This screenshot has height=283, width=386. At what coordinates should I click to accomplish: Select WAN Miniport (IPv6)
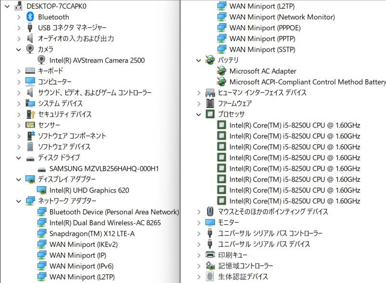(x=81, y=266)
